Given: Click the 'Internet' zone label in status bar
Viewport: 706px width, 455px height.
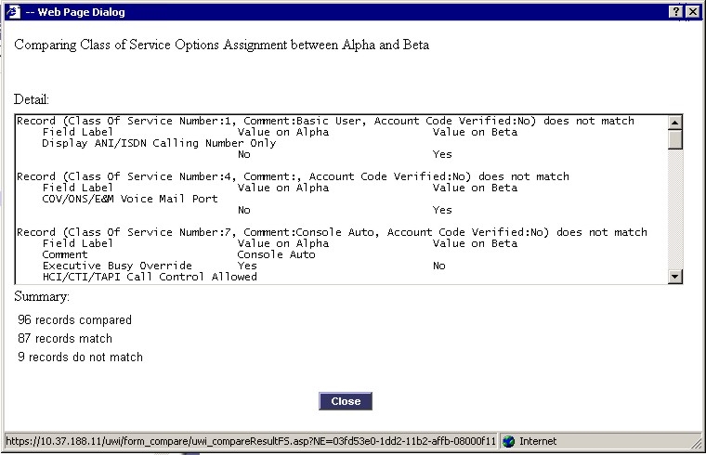Looking at the screenshot, I should click(538, 441).
